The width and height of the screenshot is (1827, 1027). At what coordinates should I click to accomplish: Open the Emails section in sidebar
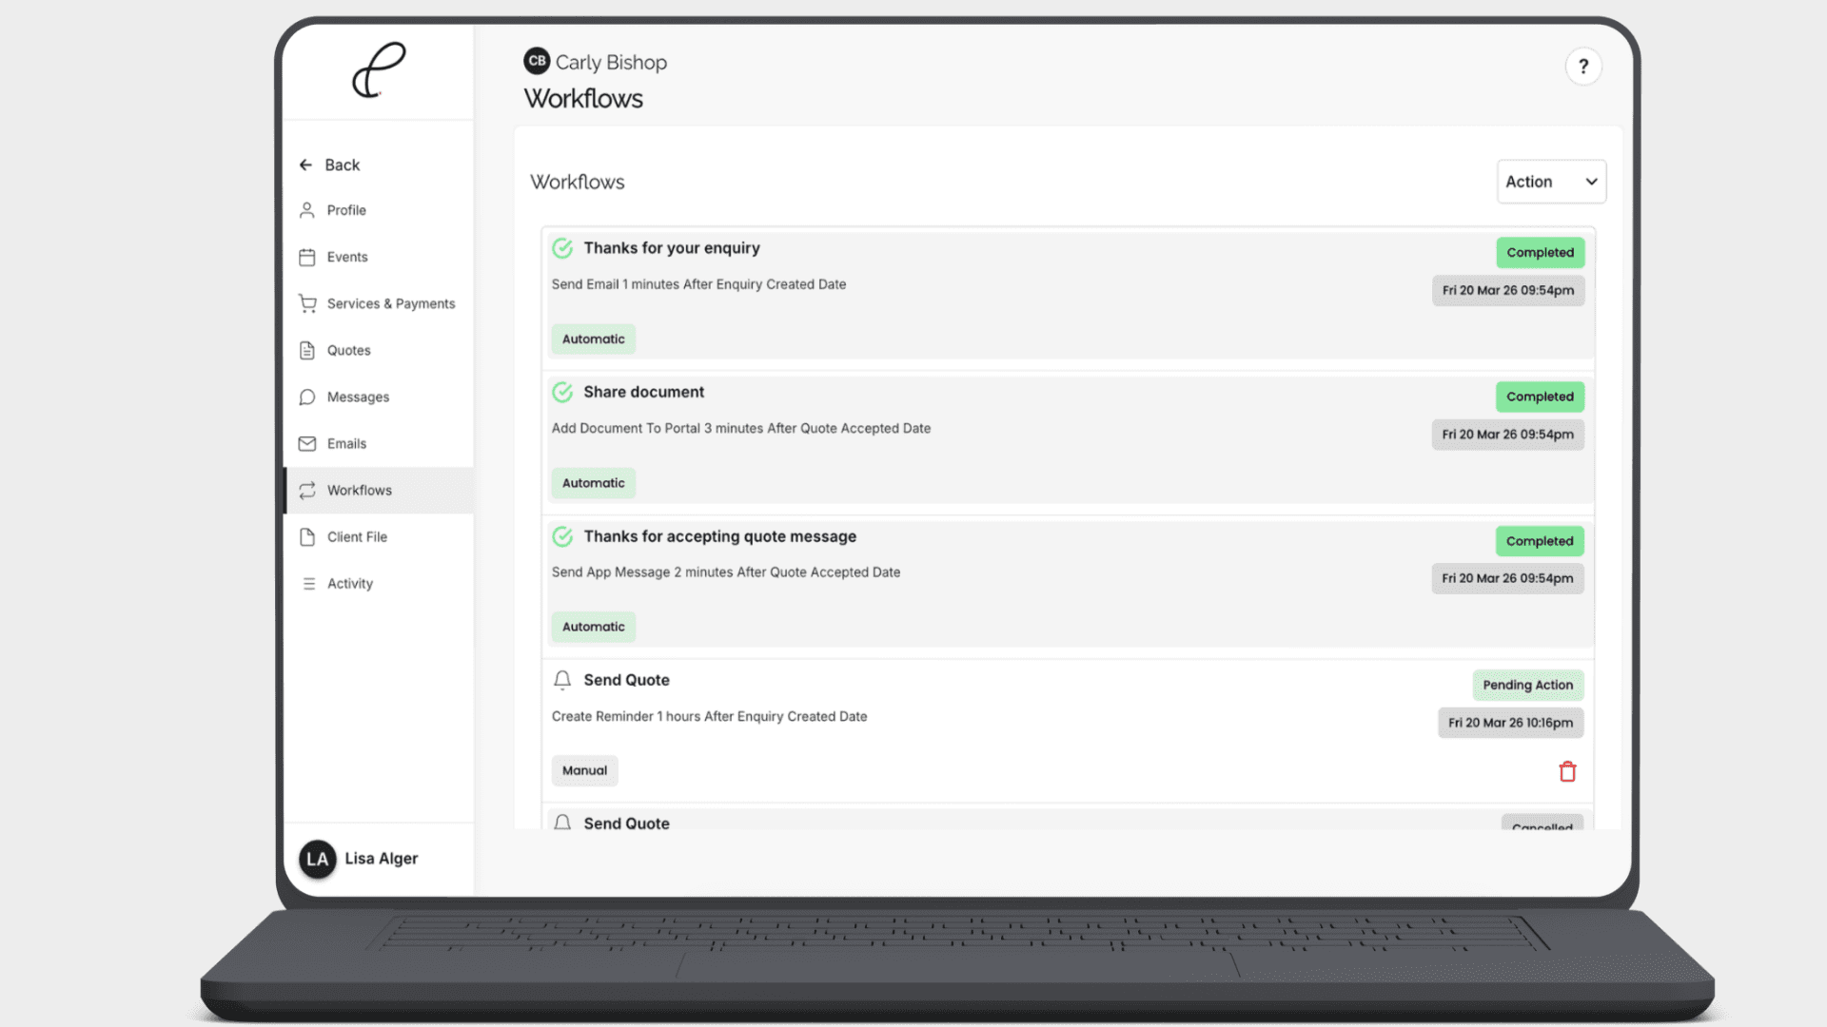(x=346, y=443)
